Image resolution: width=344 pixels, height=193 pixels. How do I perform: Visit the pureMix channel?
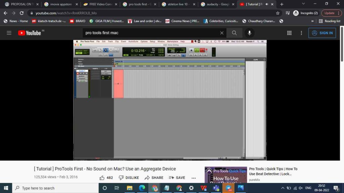pyautogui.click(x=255, y=180)
